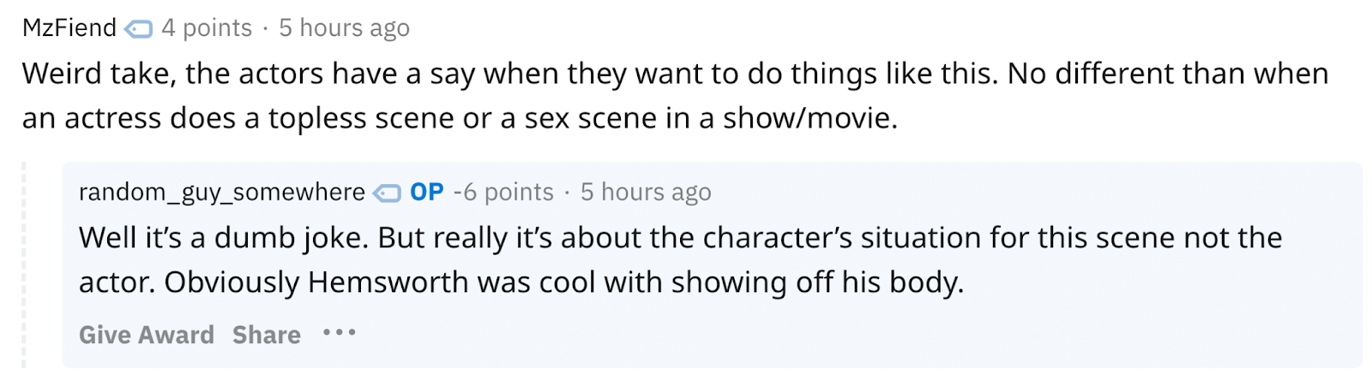Open MzFiend's user profile
1372x381 pixels.
click(x=69, y=28)
